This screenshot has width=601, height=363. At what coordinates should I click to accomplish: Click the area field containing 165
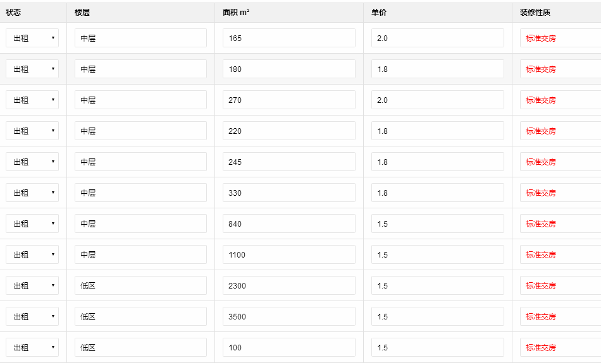pos(288,38)
